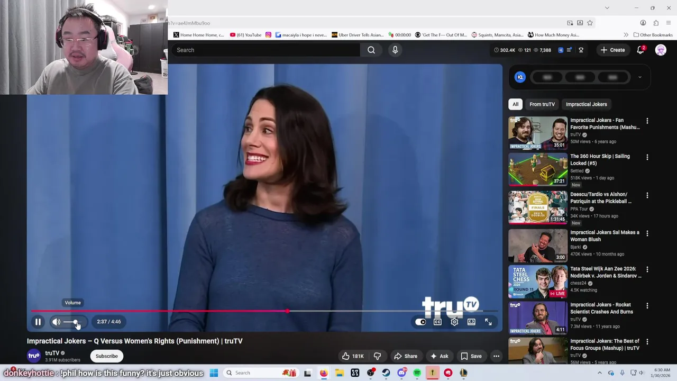
Task: Click the trophy icon in YouTube header
Action: tap(581, 50)
